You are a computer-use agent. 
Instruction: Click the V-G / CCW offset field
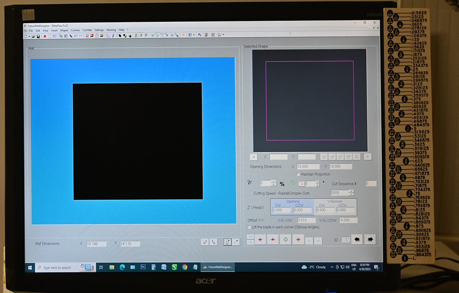(348, 220)
